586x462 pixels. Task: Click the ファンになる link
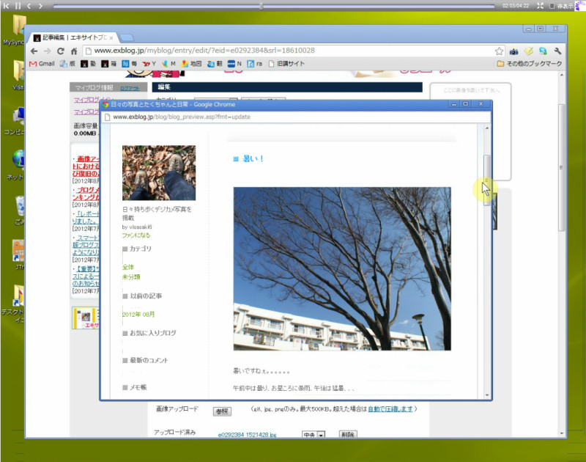click(136, 235)
